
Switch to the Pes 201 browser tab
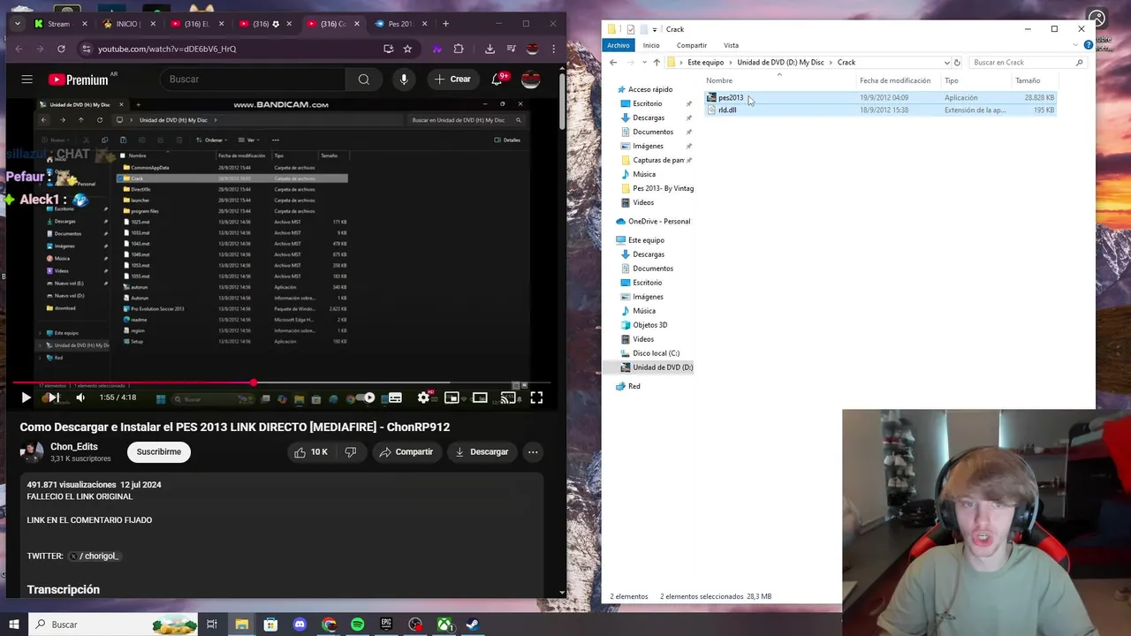(403, 24)
